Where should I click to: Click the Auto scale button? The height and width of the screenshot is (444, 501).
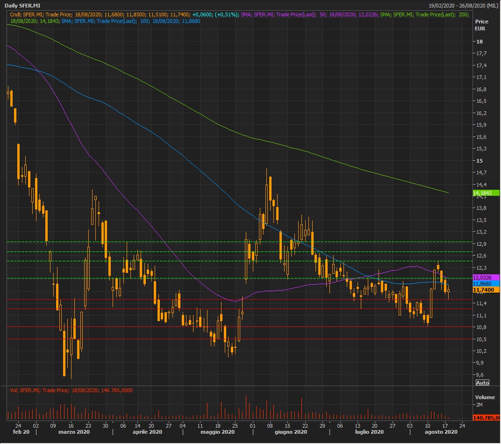tap(482, 383)
